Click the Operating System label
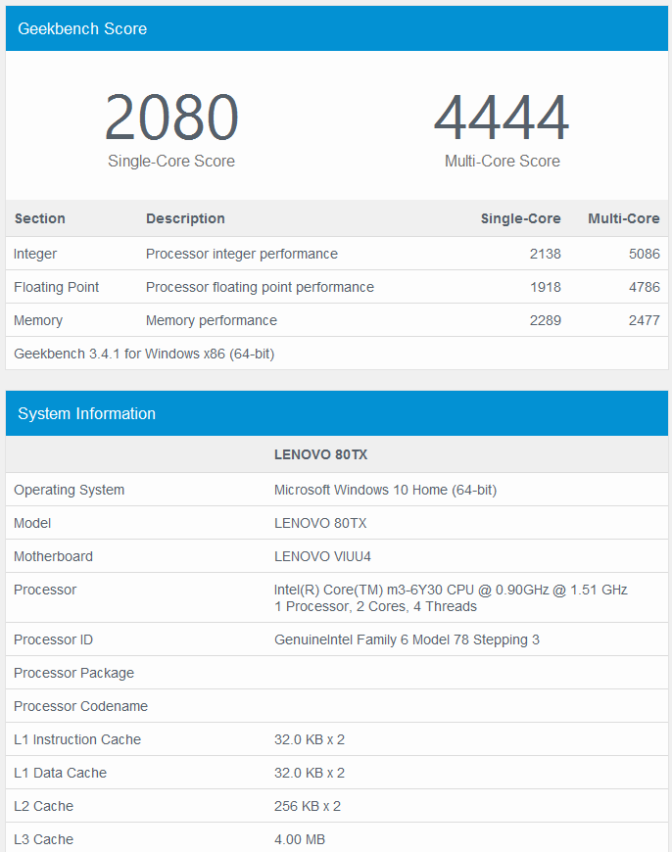The width and height of the screenshot is (672, 852). point(69,490)
